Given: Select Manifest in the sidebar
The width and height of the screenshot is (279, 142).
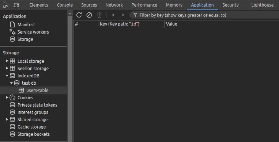Looking at the screenshot, I should [26, 25].
